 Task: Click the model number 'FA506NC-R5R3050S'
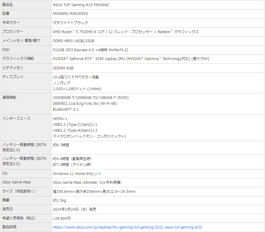coord(70,14)
